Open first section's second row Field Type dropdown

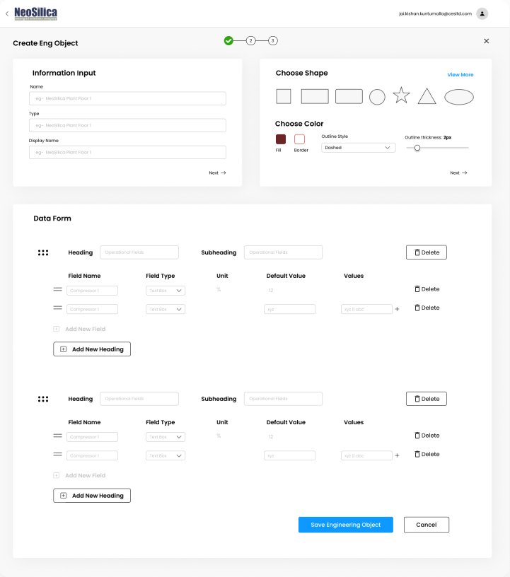pyautogui.click(x=166, y=310)
